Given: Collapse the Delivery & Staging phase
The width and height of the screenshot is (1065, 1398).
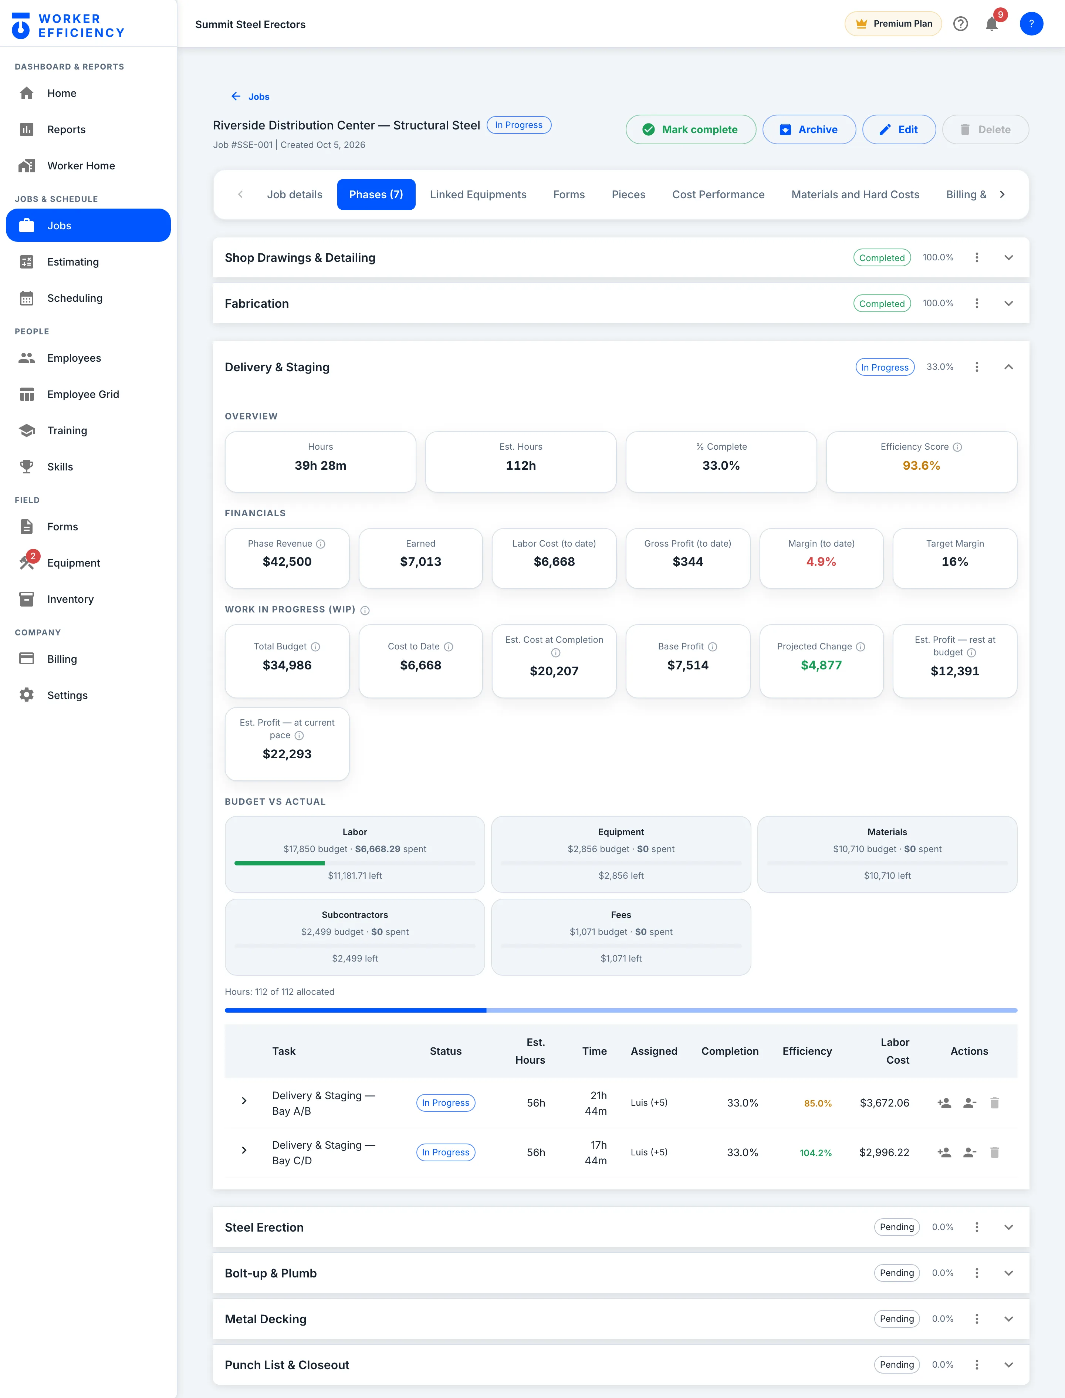Looking at the screenshot, I should coord(1008,367).
